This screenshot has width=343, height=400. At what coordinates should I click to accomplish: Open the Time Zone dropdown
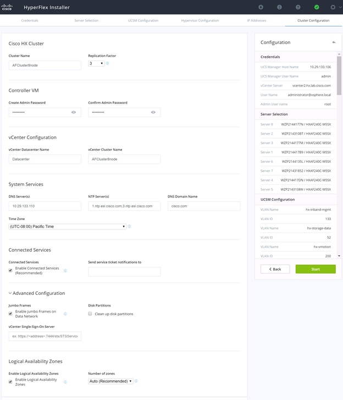coord(68,226)
